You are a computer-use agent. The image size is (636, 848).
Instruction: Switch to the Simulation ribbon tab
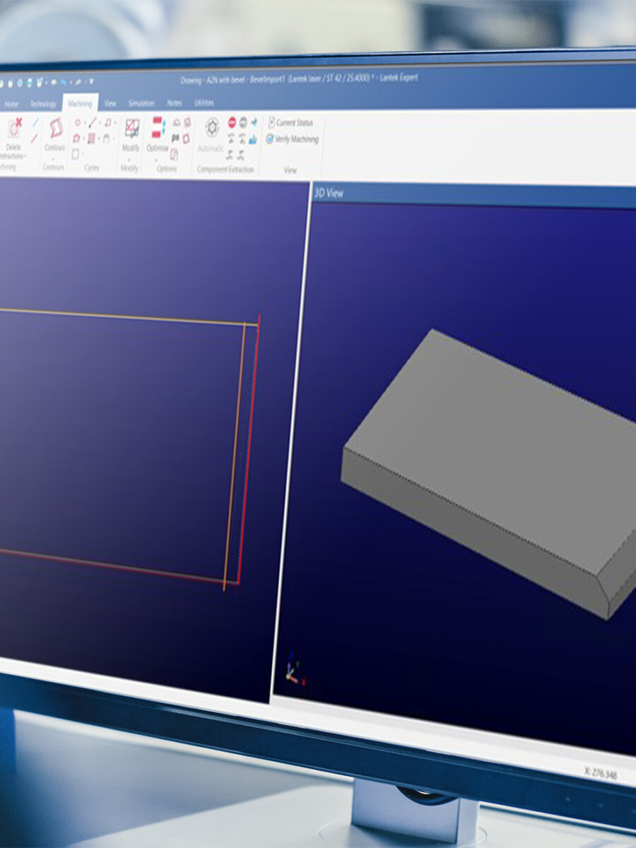click(x=141, y=103)
